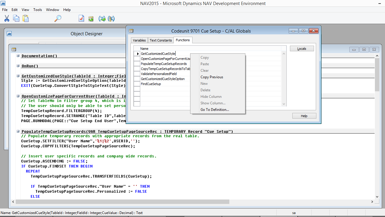Viewport: 385px width, 217px height.
Task: Select the CopyTempCueSetupRecordsToTab... function row
Action: click(x=165, y=69)
